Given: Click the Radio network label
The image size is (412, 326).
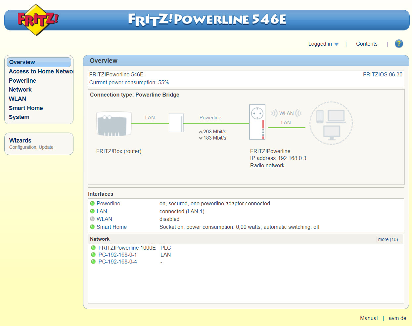Looking at the screenshot, I should pyautogui.click(x=267, y=165).
